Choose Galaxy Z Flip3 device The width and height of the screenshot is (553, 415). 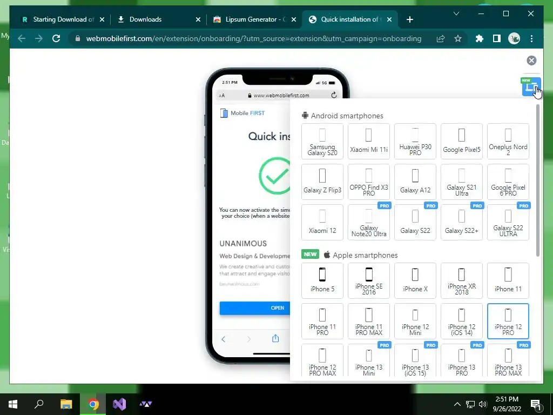click(x=322, y=182)
